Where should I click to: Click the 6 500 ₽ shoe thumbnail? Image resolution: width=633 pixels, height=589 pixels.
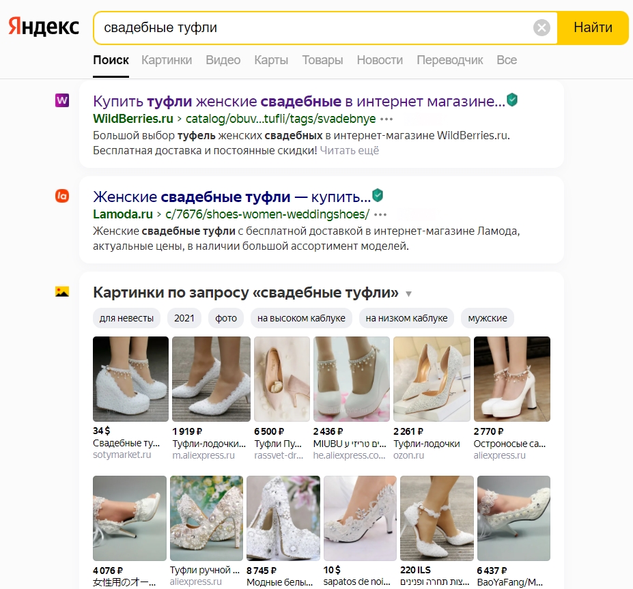tap(282, 379)
